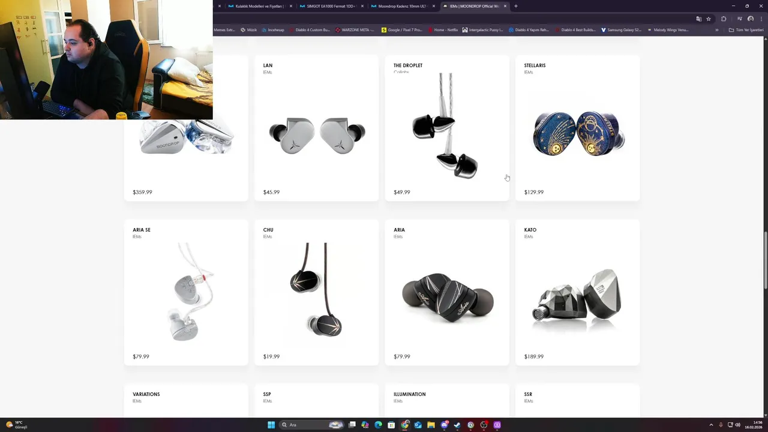
Task: Open the CHU earphone product image
Action: click(x=316, y=290)
